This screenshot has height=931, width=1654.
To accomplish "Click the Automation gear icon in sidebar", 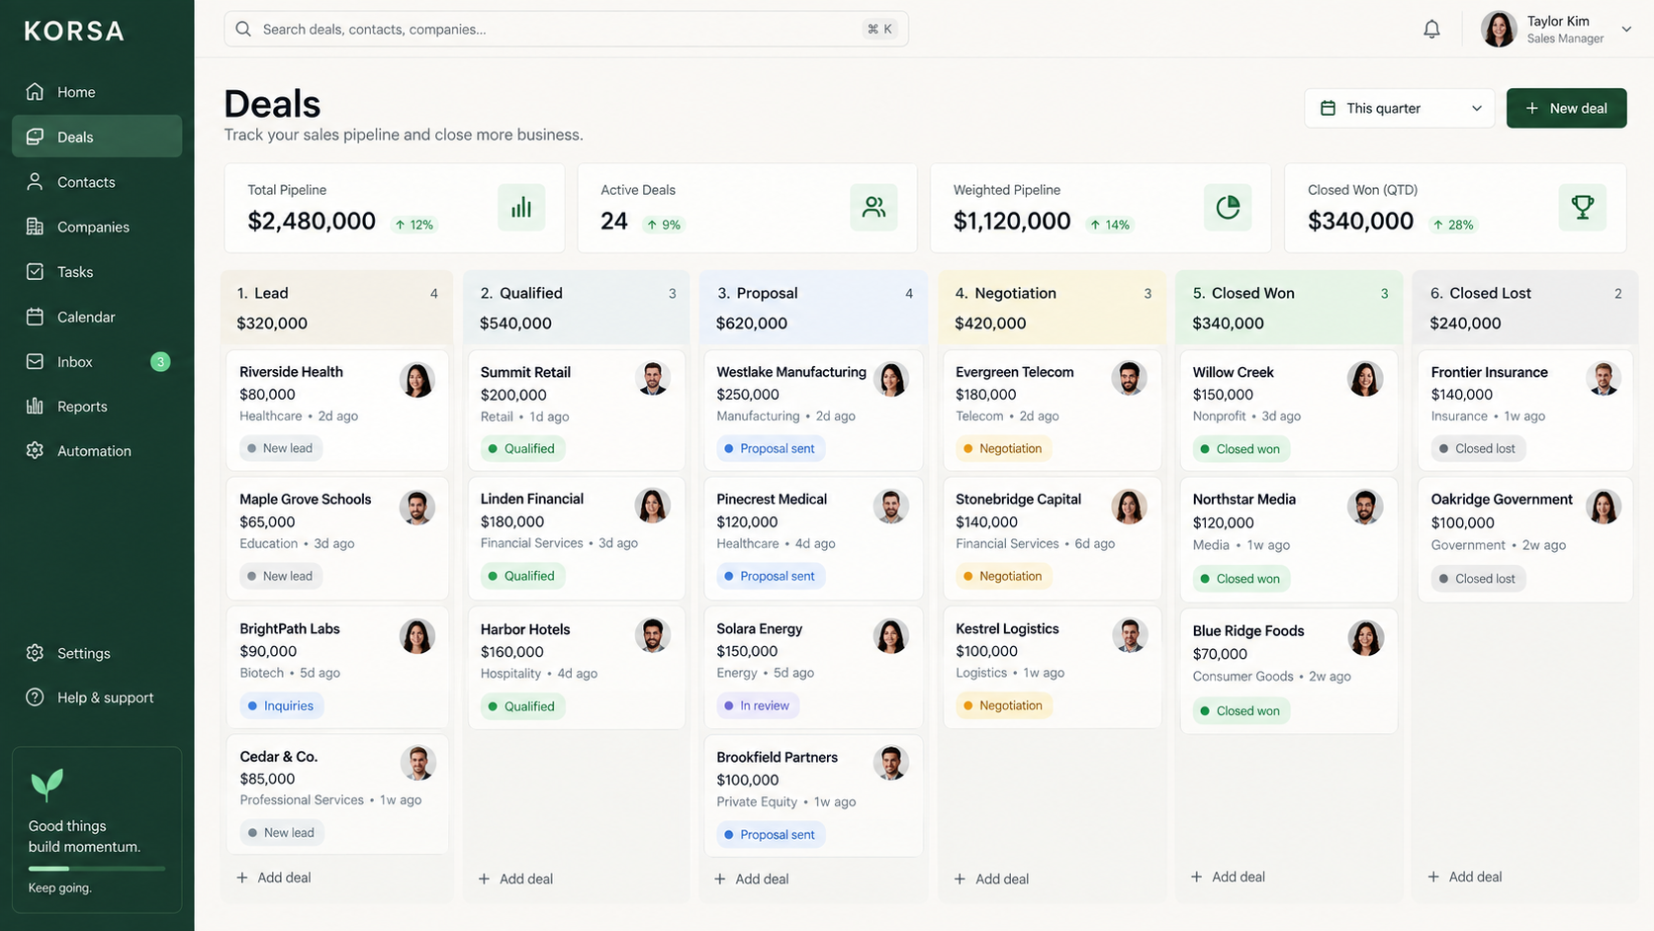I will pos(35,450).
